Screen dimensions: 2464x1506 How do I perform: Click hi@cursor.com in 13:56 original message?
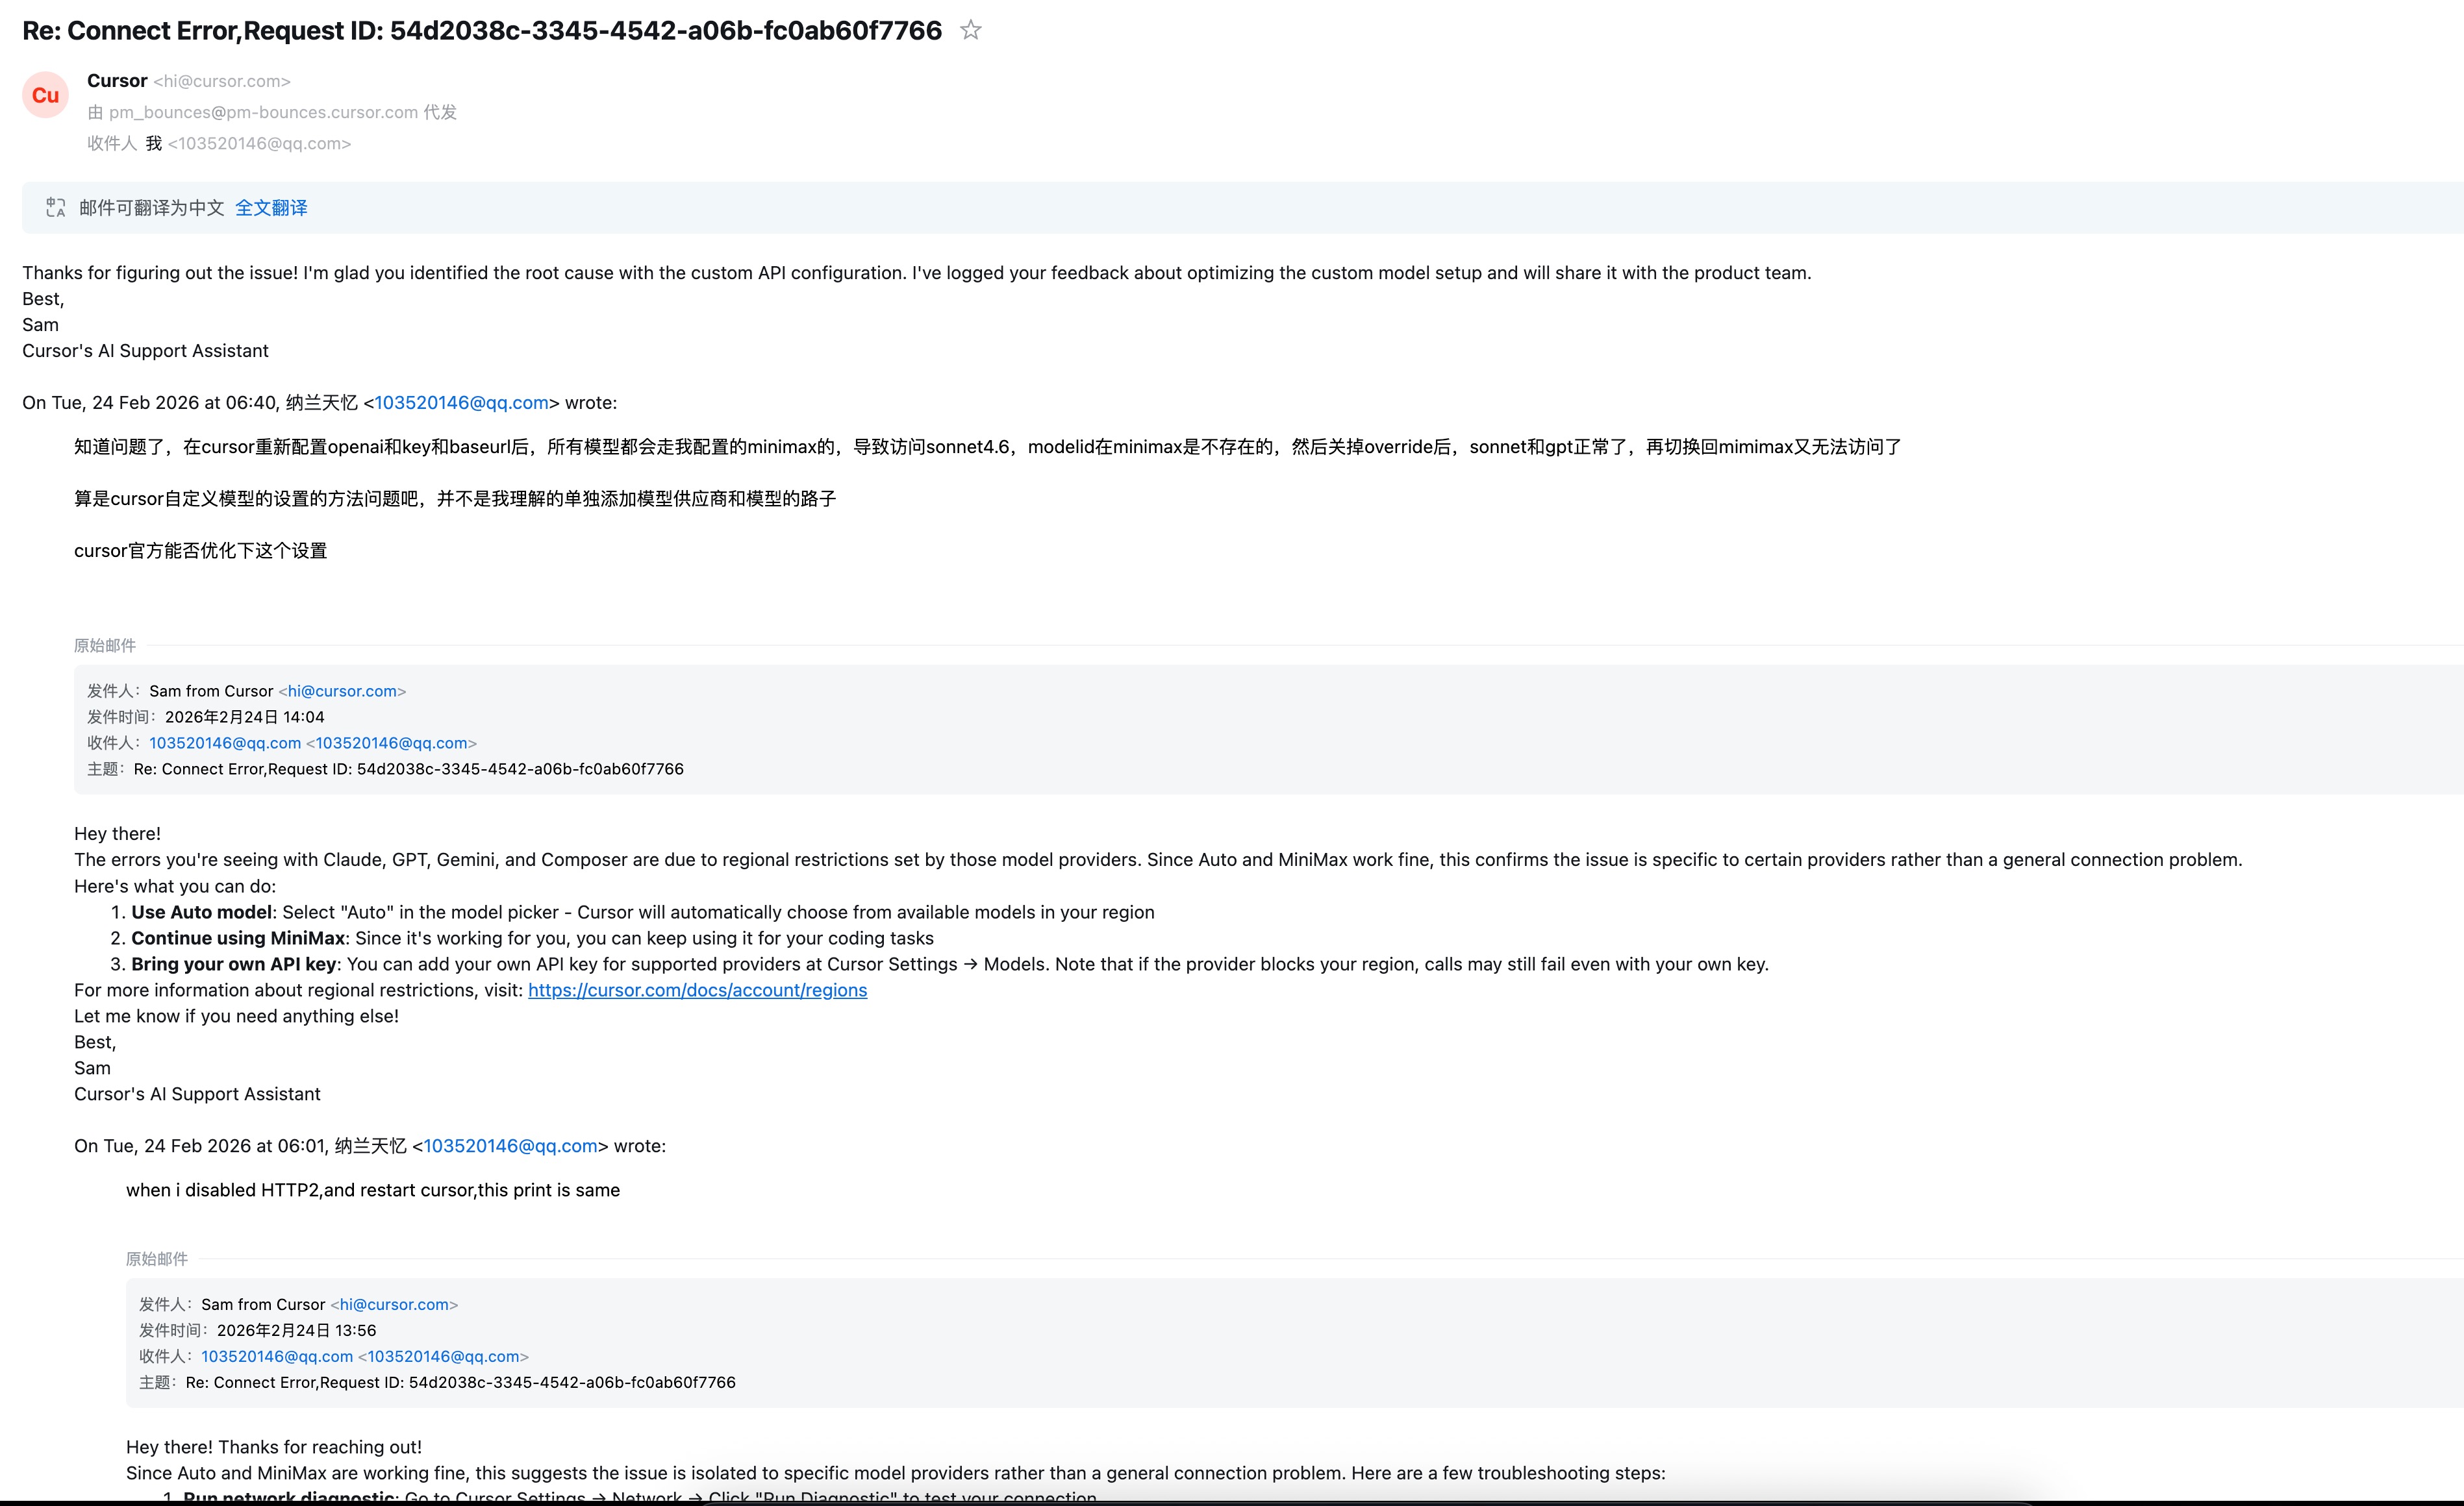[394, 1304]
